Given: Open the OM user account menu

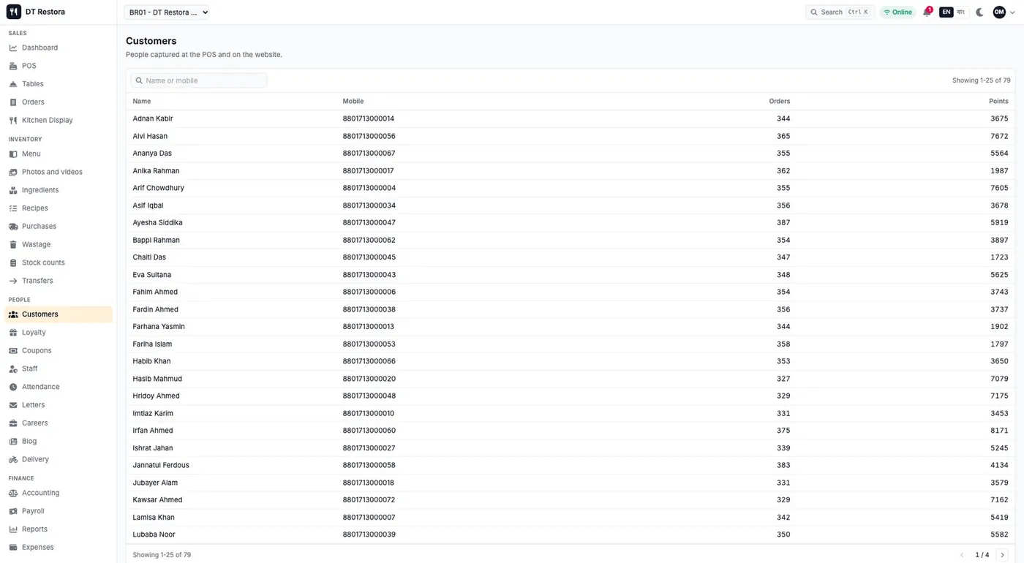Looking at the screenshot, I should tap(1004, 12).
